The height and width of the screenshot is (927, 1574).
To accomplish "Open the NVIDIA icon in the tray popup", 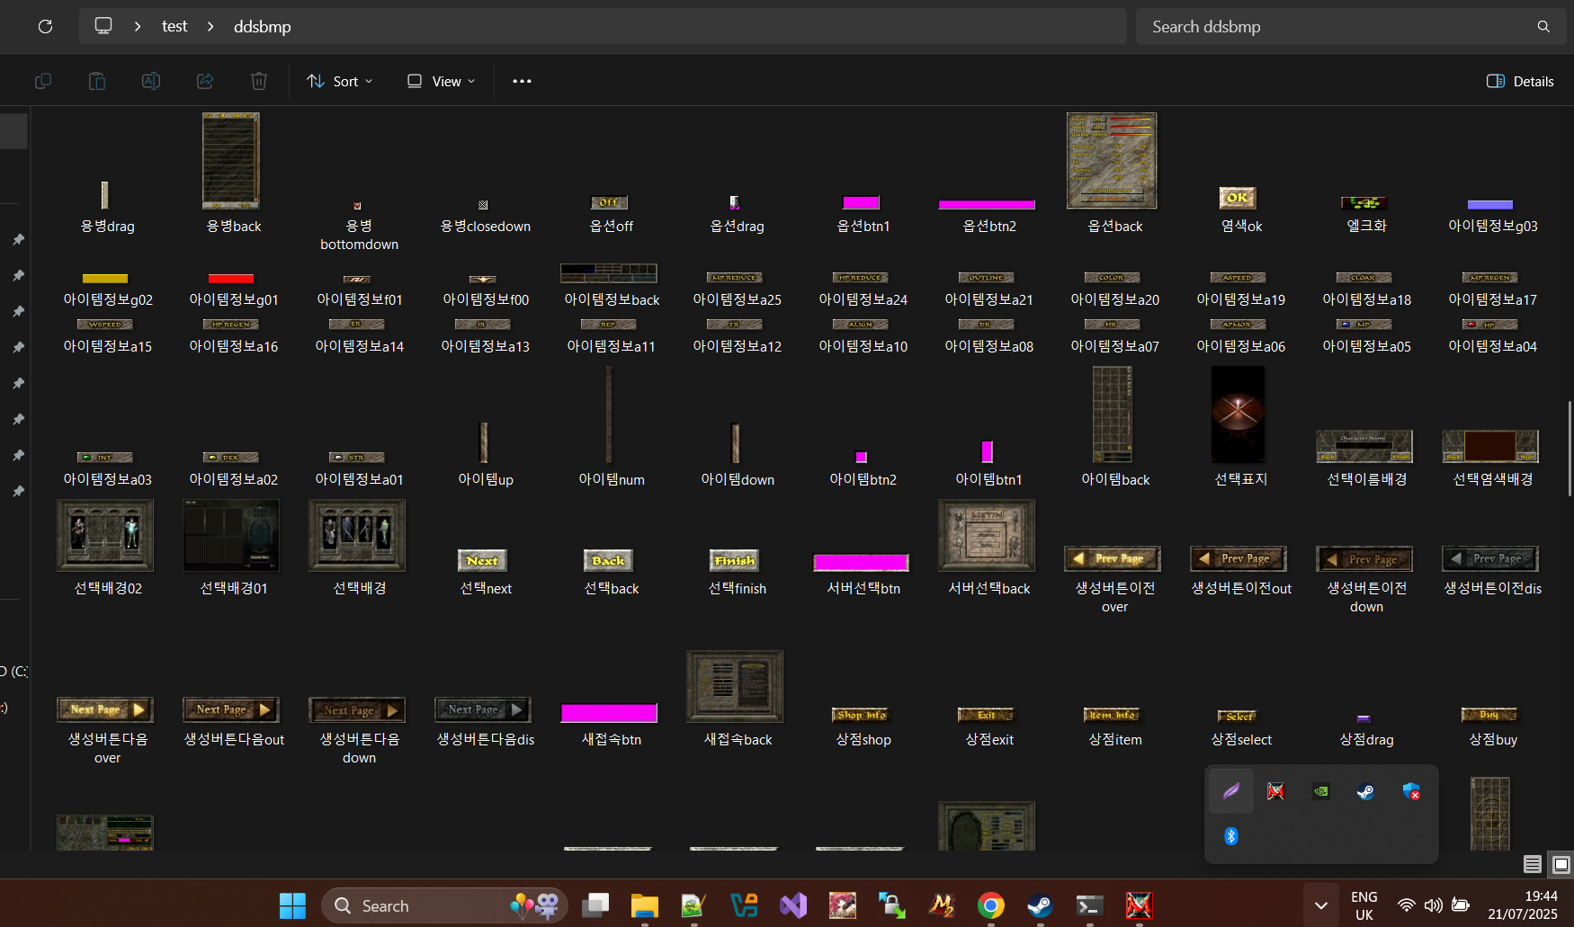I will [x=1321, y=791].
